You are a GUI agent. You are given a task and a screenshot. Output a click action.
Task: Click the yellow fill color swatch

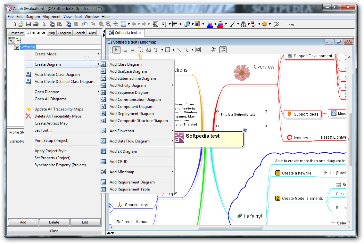[198, 24]
